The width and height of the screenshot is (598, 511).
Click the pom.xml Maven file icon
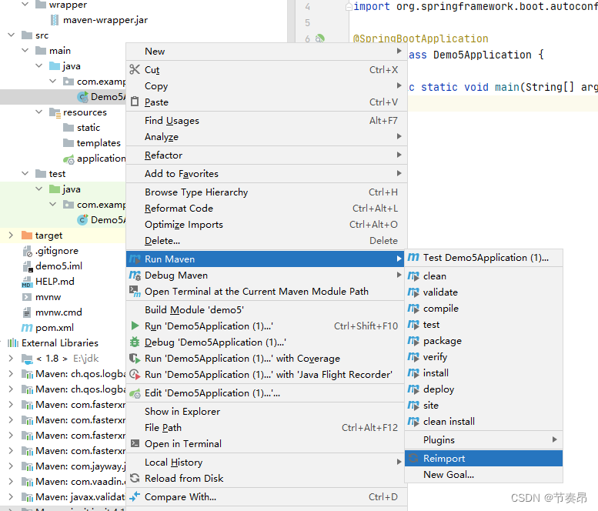[x=27, y=328]
